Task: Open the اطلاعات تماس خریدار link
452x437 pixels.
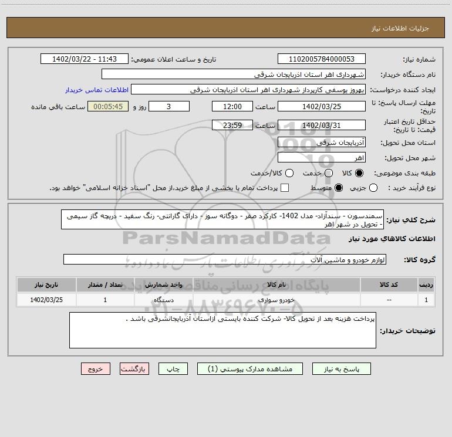Action: click(97, 90)
